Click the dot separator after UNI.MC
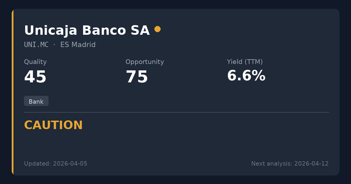The image size is (351, 184). [x=54, y=45]
